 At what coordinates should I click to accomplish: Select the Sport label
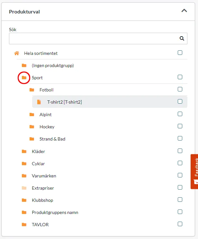pos(37,78)
